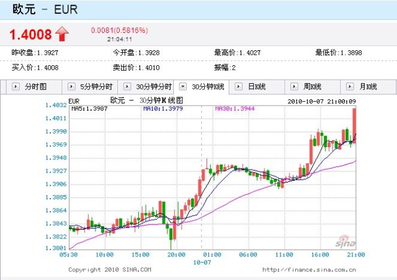Screen dimensions: 397x280
Task: Click the arrow icon beside 5分钟分时
Action: pos(72,87)
